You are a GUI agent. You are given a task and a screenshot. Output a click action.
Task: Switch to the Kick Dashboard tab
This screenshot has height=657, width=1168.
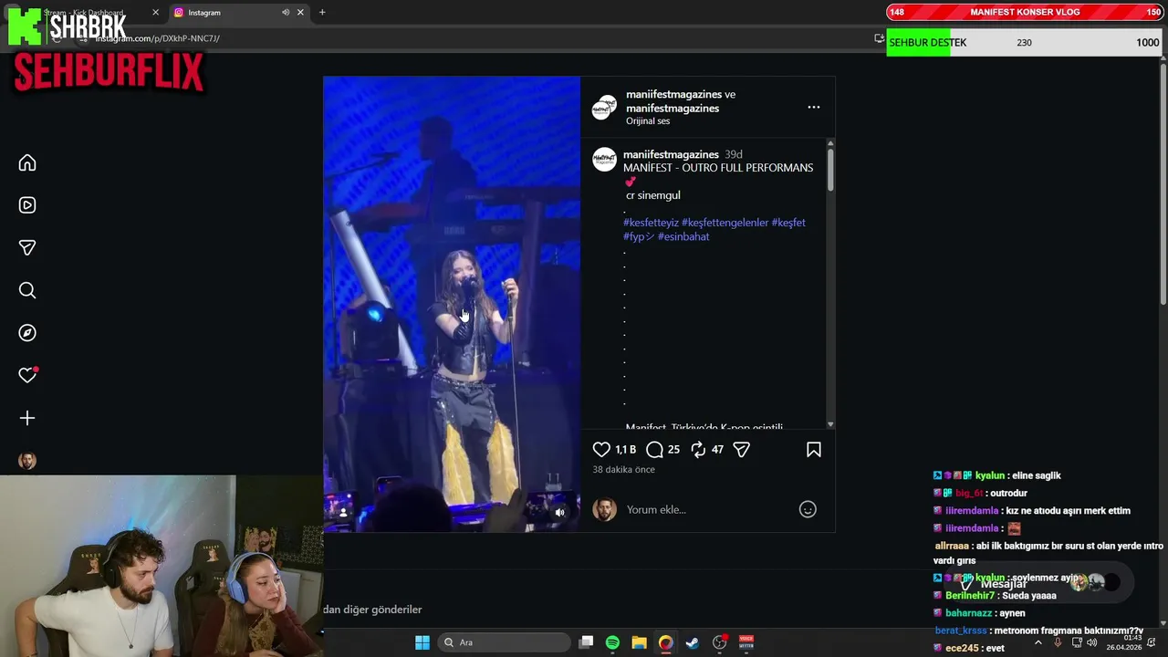(x=87, y=12)
